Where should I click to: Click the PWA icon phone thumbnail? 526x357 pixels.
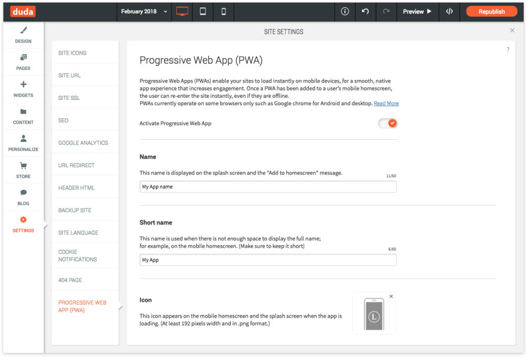pos(373,314)
